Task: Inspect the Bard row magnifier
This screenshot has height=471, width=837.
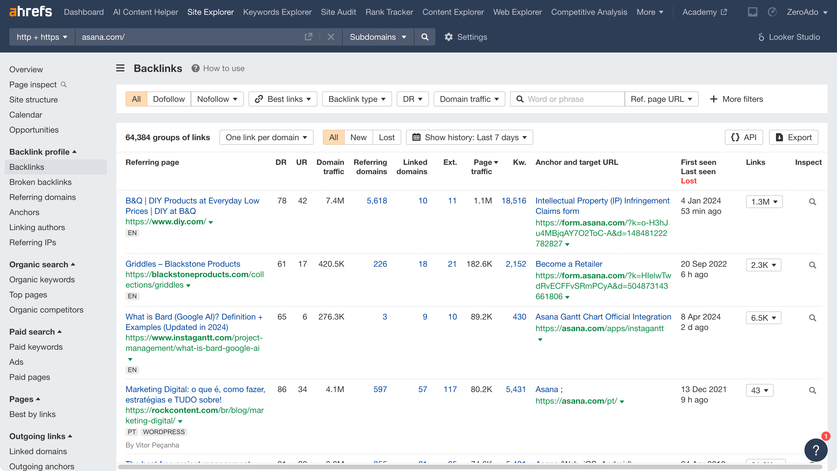Action: click(812, 318)
